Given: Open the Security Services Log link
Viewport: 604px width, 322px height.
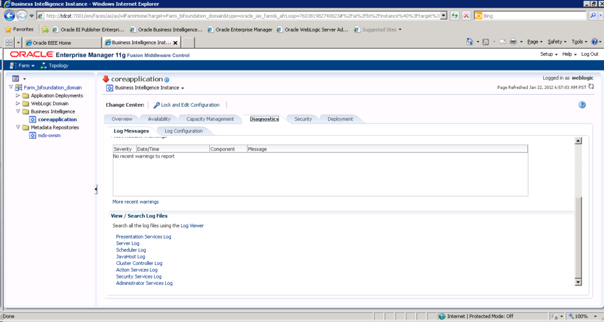Looking at the screenshot, I should (x=139, y=277).
